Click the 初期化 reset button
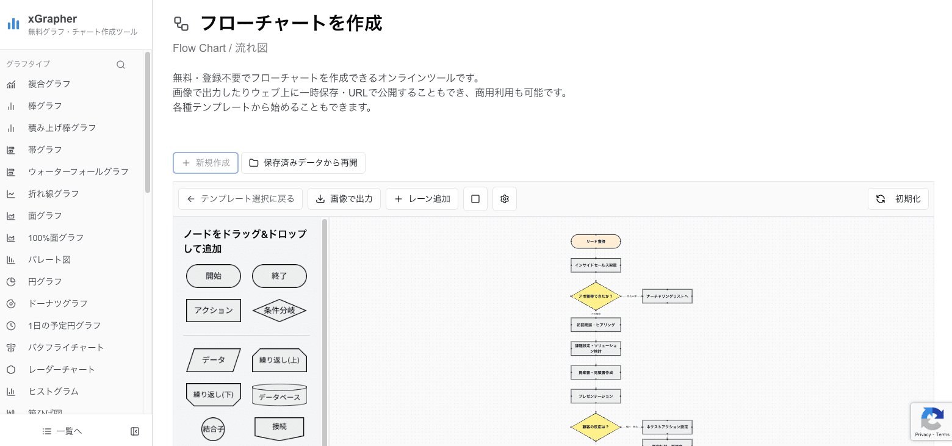 click(898, 198)
